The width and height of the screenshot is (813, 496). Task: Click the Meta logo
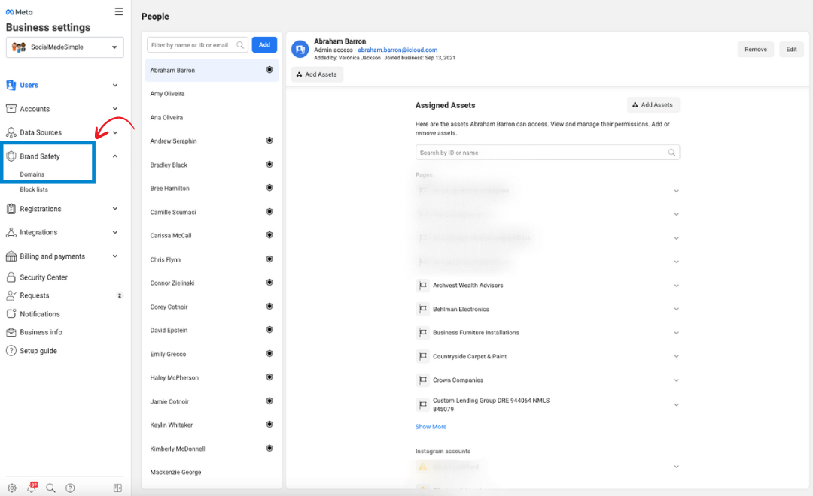pos(19,12)
